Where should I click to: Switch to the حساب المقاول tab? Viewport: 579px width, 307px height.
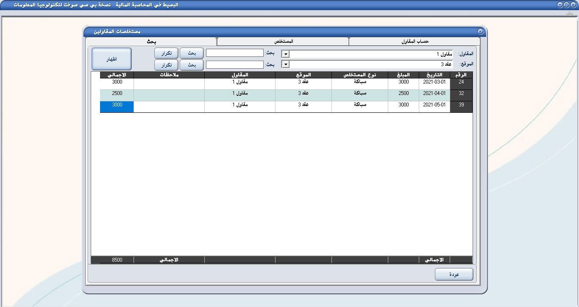pos(415,42)
